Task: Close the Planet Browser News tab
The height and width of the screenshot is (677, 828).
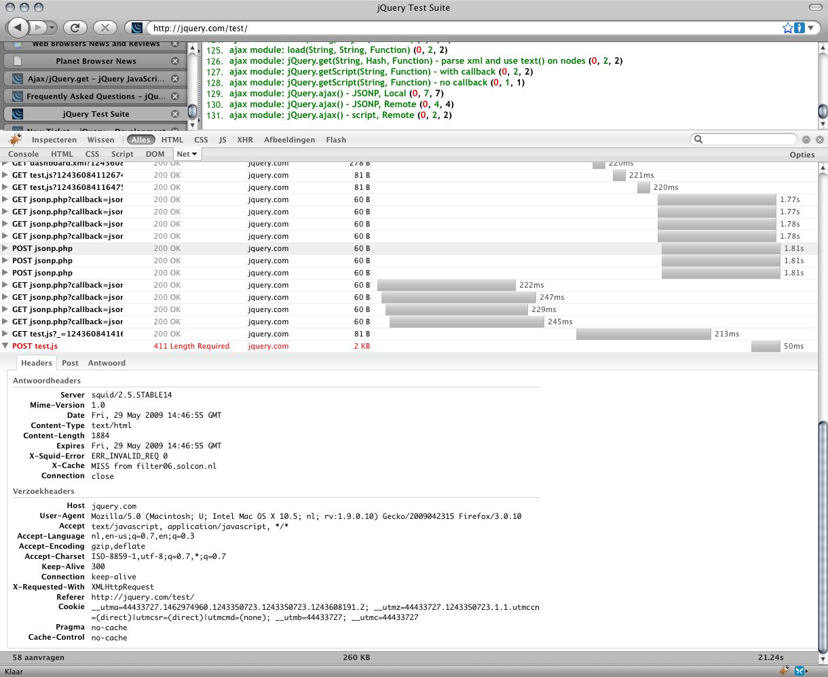Action: pos(175,61)
